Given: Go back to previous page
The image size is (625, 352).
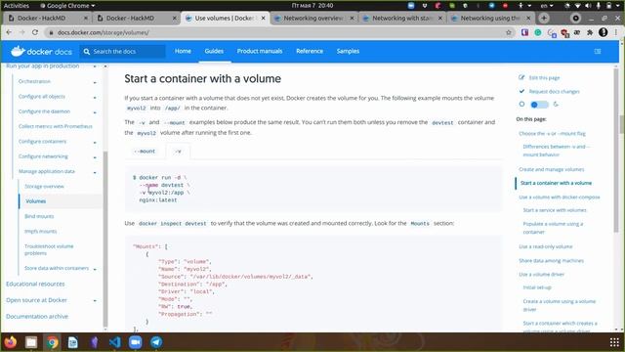Looking at the screenshot, I should click(9, 32).
